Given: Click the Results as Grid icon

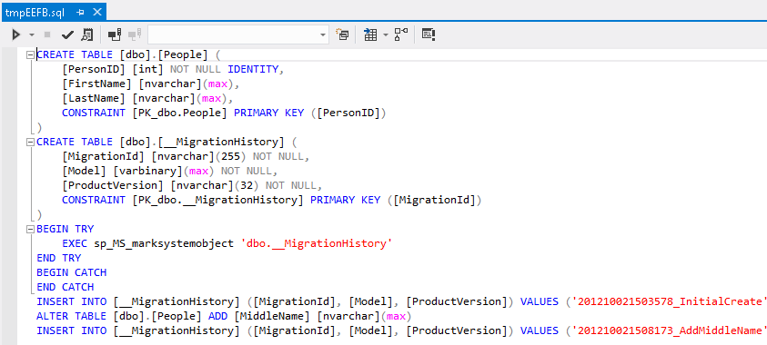Looking at the screenshot, I should point(370,34).
